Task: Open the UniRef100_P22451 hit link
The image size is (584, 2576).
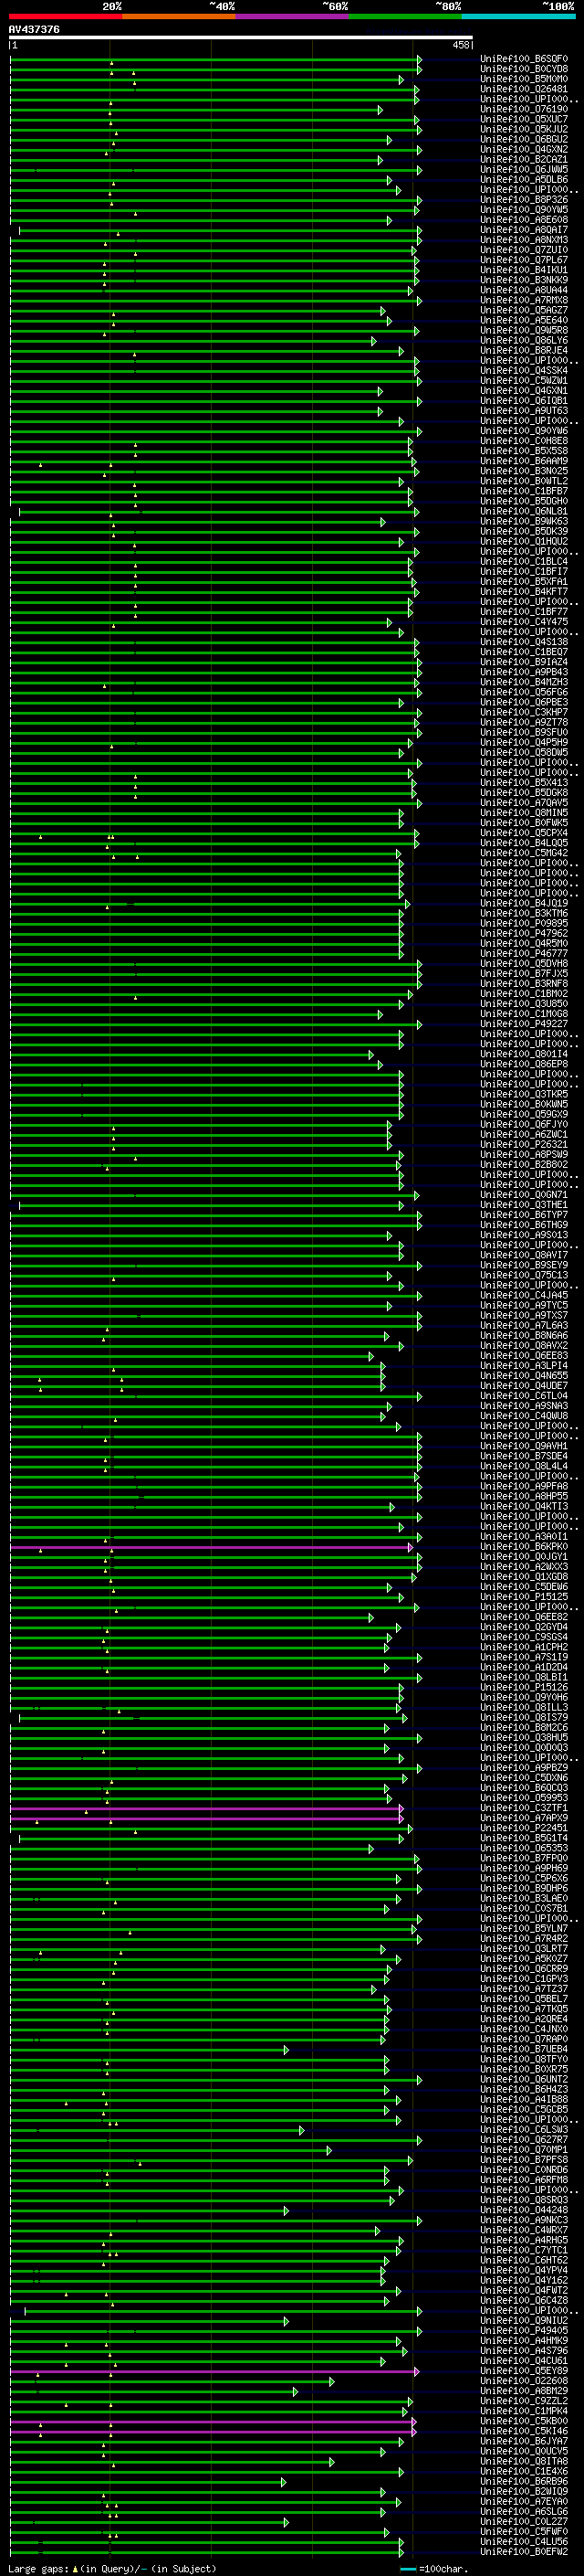Action: pos(524,1828)
